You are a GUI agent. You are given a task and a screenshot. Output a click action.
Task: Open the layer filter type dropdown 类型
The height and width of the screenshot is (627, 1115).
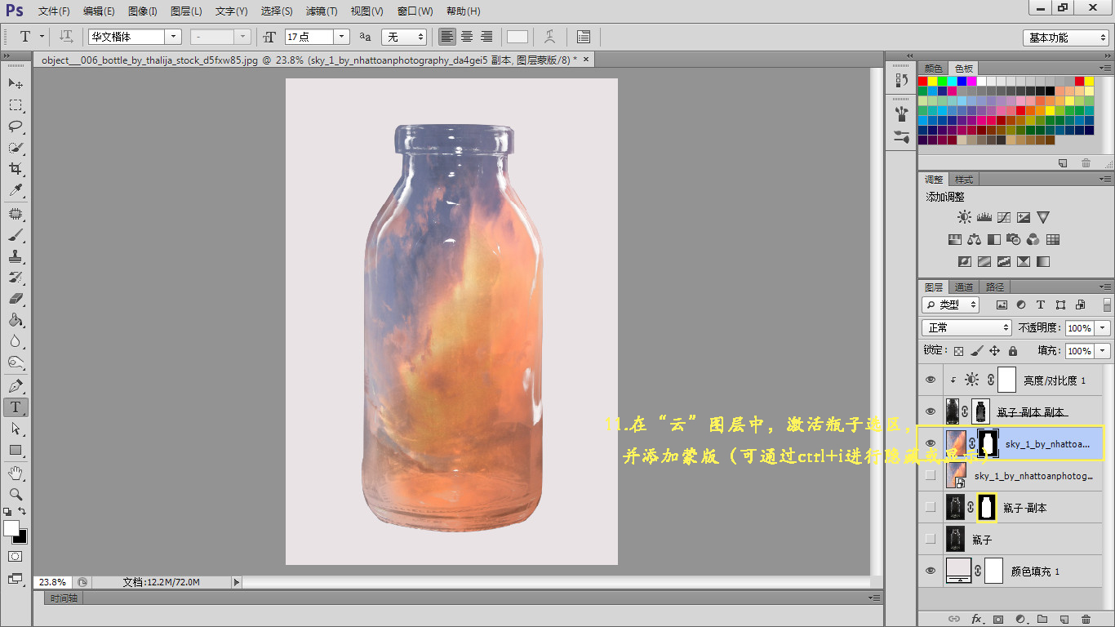coord(950,305)
